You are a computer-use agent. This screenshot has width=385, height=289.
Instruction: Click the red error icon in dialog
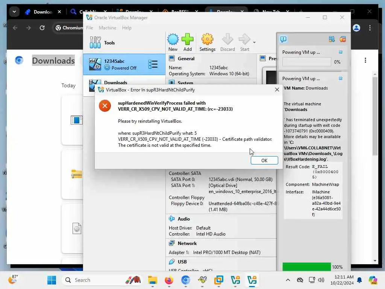[x=105, y=106]
